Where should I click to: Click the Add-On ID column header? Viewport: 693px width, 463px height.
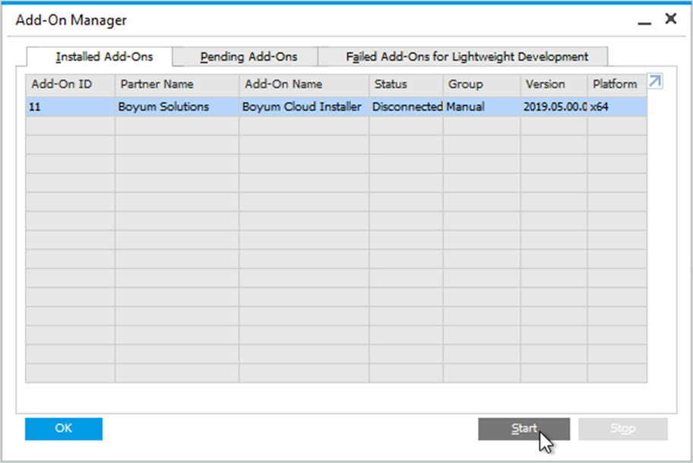click(x=70, y=85)
